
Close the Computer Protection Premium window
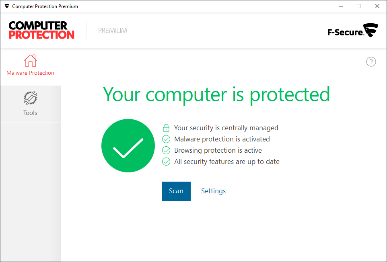(377, 6)
